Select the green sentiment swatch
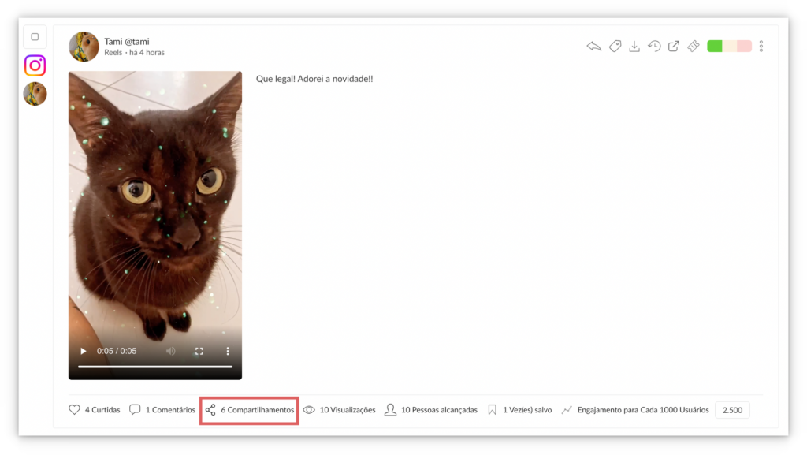Image resolution: width=807 pixels, height=455 pixels. pyautogui.click(x=715, y=47)
